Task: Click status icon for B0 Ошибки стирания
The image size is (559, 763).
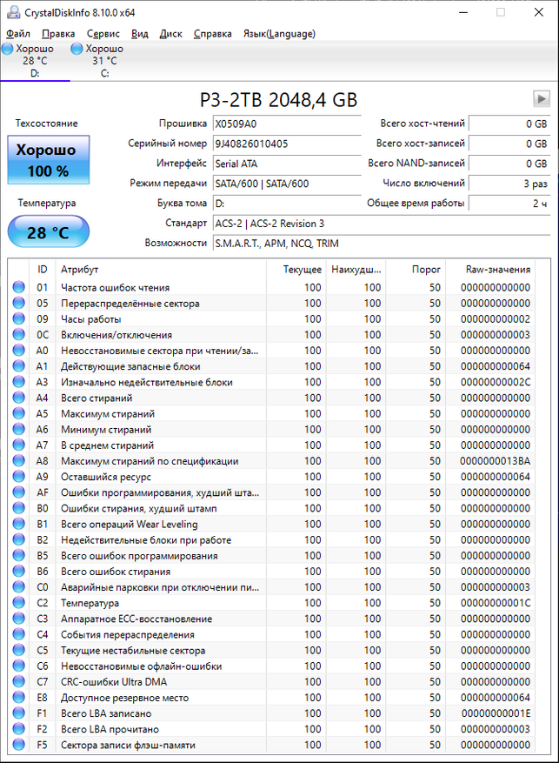Action: tap(19, 508)
